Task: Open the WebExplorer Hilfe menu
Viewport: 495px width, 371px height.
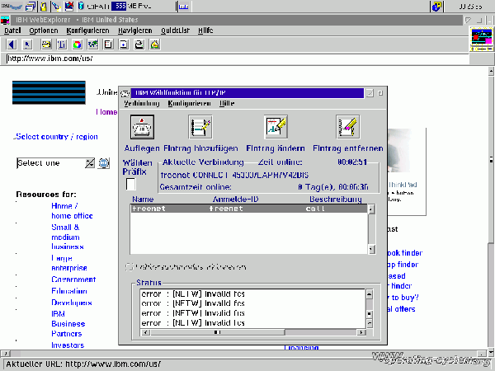Action: coord(205,31)
